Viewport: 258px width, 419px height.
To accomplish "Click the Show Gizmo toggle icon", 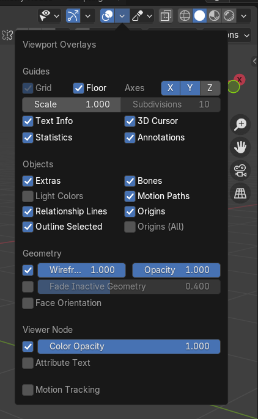I will coord(73,16).
